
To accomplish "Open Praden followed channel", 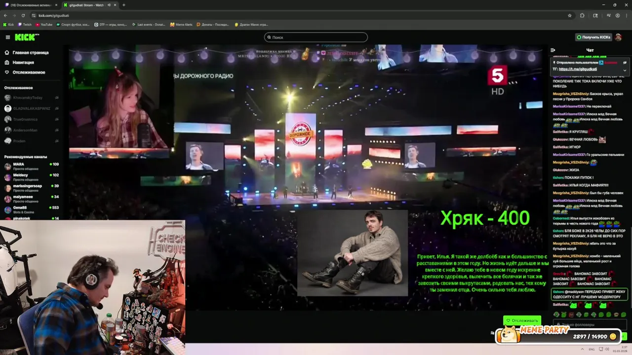I will [x=31, y=141].
